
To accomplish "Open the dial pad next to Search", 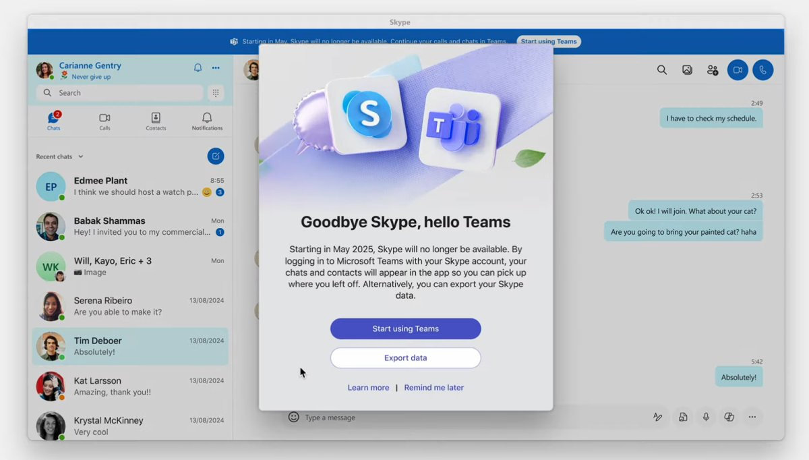I will click(216, 93).
